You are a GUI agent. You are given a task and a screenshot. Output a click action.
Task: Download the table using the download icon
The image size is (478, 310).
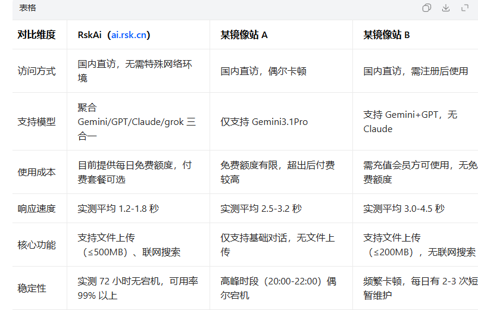coord(446,8)
